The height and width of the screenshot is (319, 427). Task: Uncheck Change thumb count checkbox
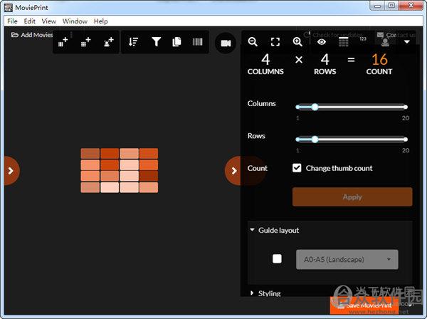tap(297, 168)
